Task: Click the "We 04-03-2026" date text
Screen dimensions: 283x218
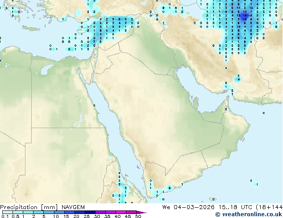Action: (x=188, y=207)
